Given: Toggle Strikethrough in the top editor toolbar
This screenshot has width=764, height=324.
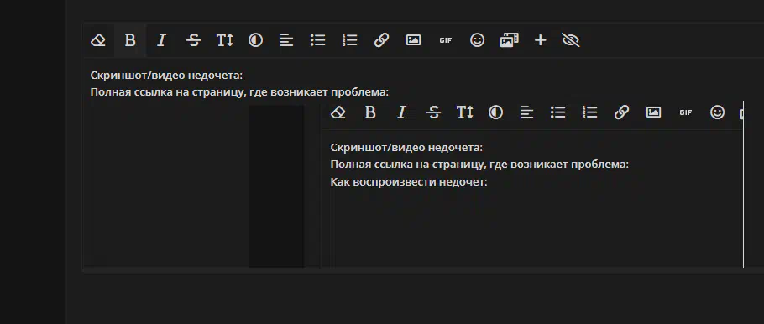Looking at the screenshot, I should pyautogui.click(x=193, y=40).
